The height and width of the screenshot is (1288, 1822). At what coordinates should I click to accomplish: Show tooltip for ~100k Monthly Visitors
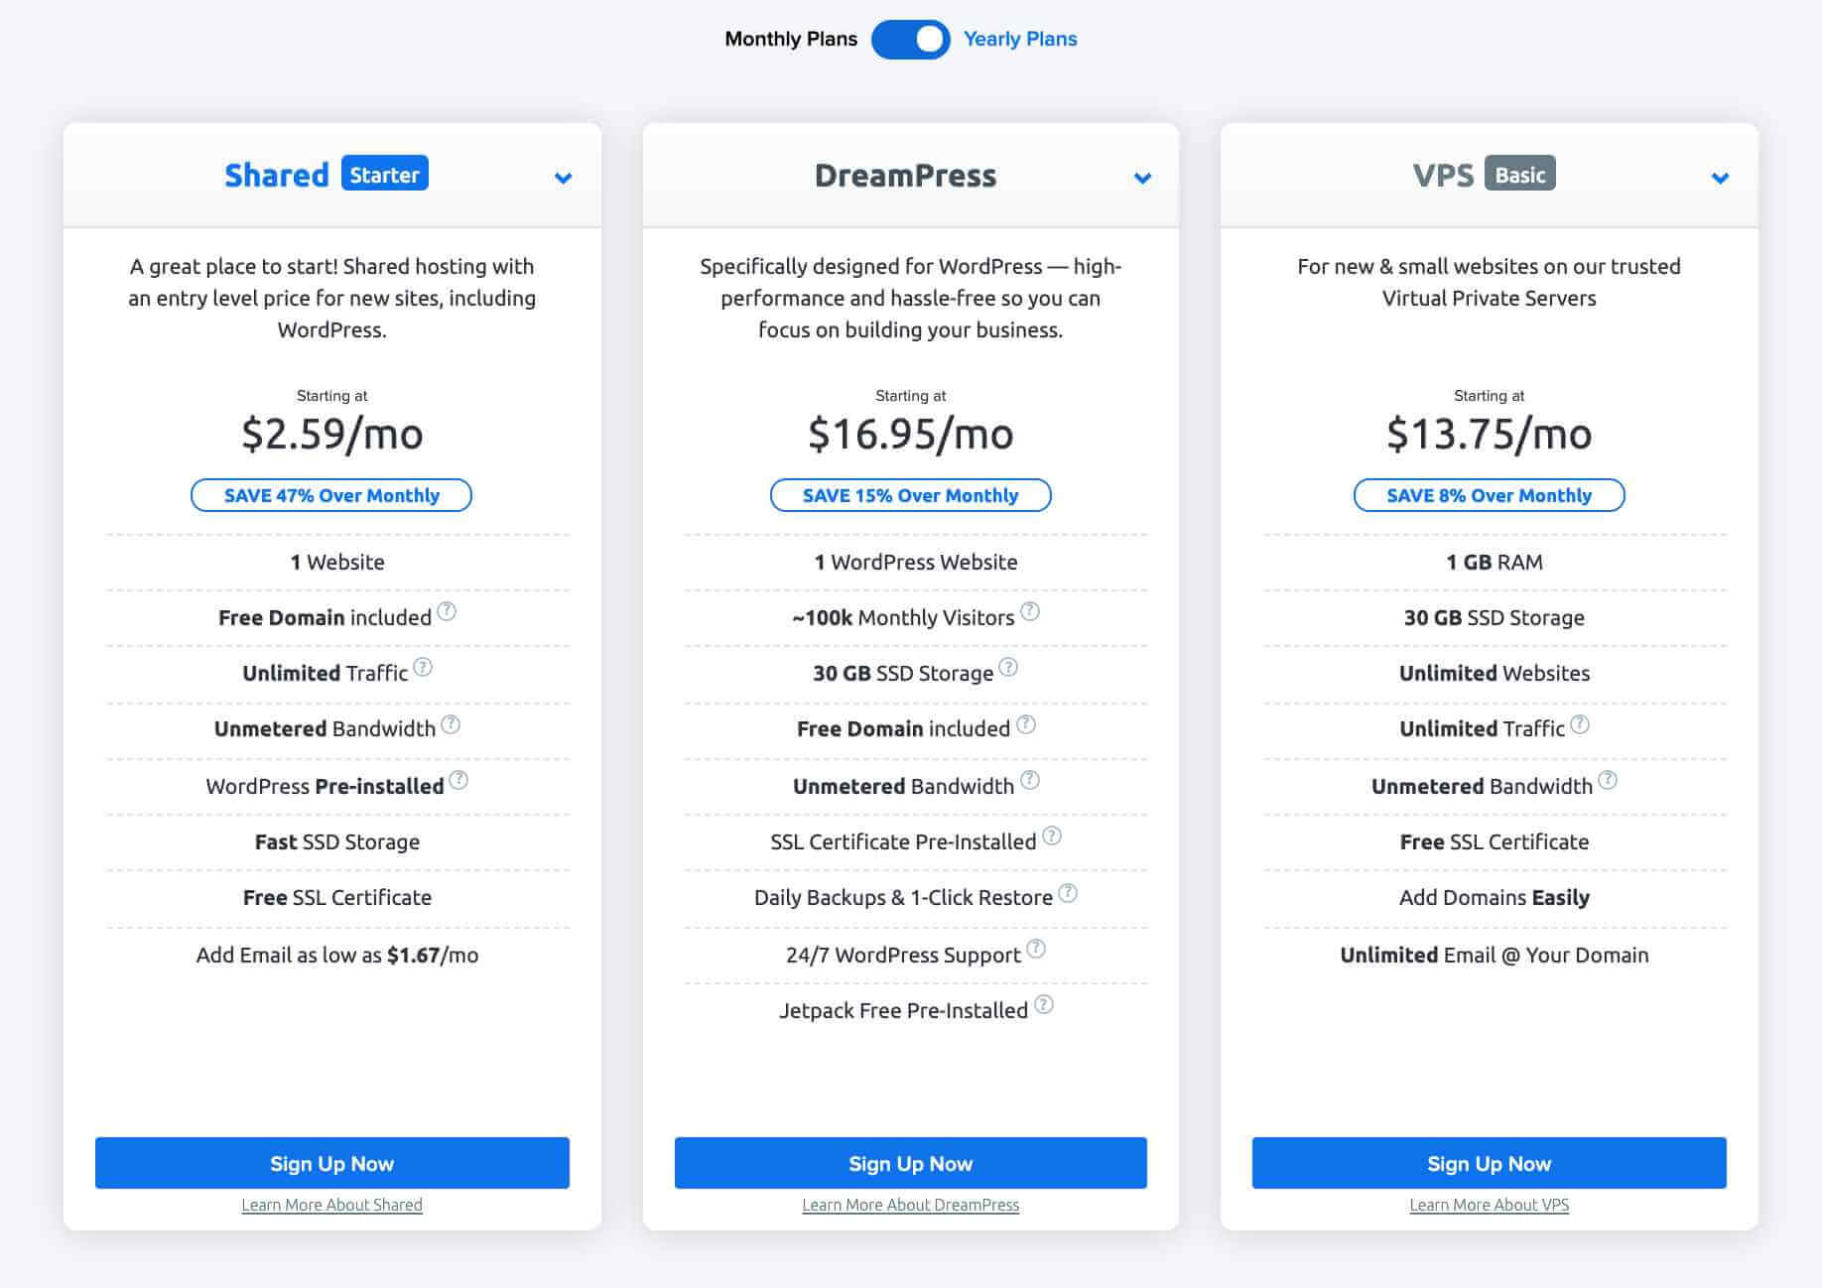(1030, 612)
